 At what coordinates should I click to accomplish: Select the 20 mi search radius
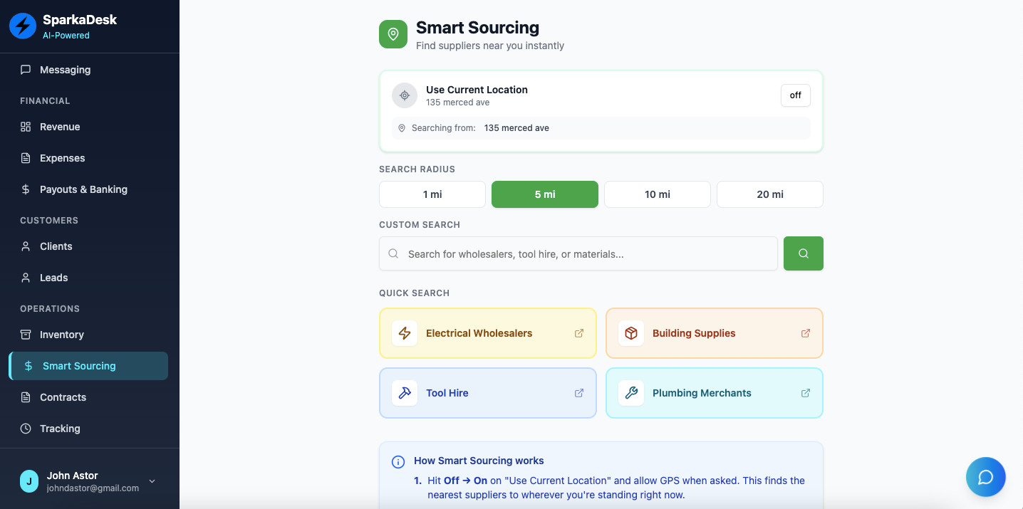tap(770, 194)
